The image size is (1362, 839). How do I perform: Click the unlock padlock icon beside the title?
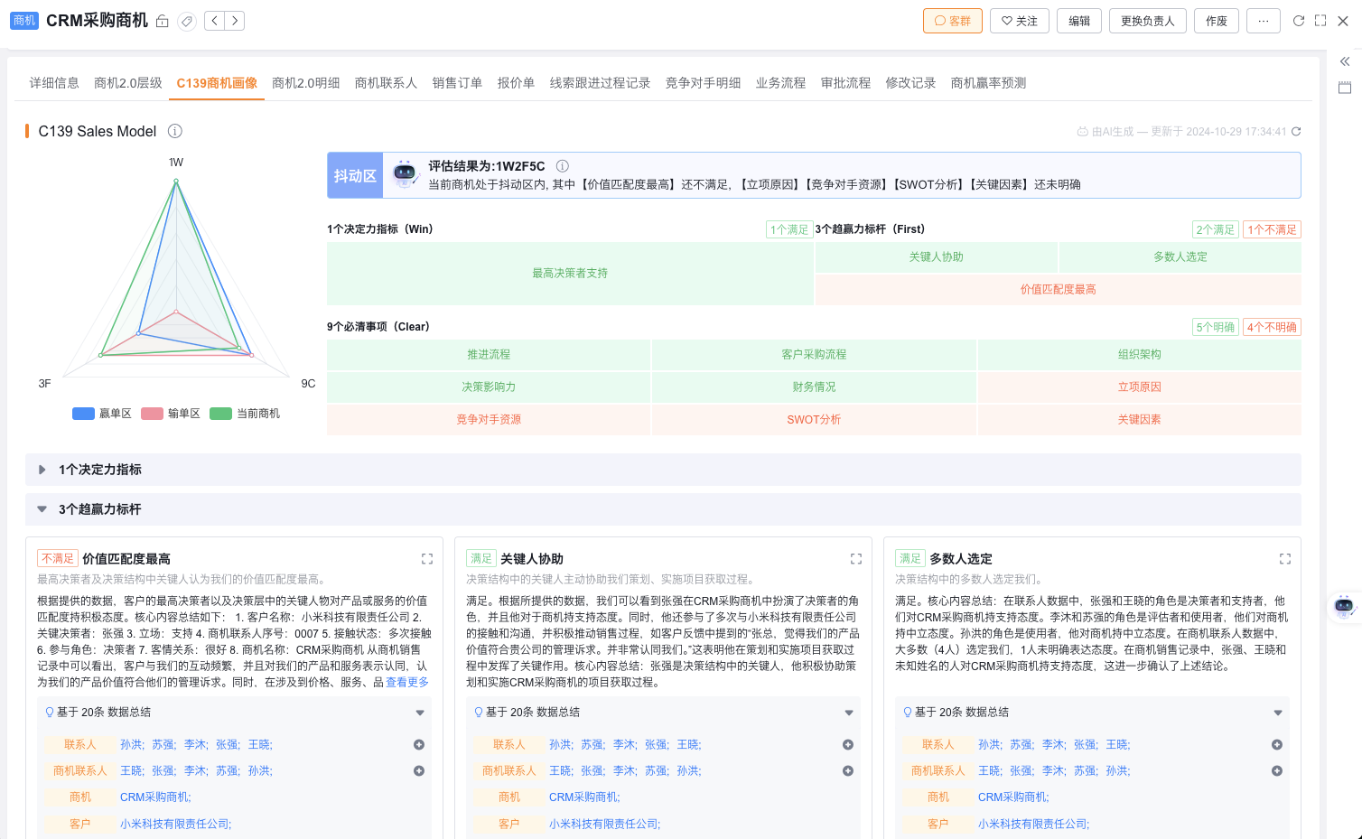point(162,21)
